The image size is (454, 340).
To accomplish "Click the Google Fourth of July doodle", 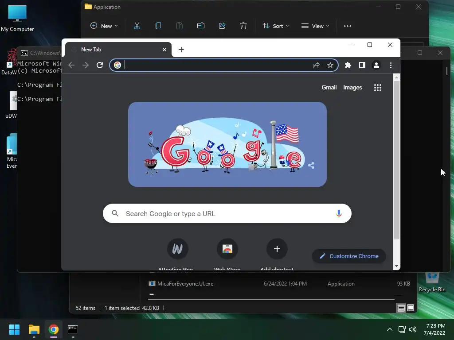I will point(227,144).
